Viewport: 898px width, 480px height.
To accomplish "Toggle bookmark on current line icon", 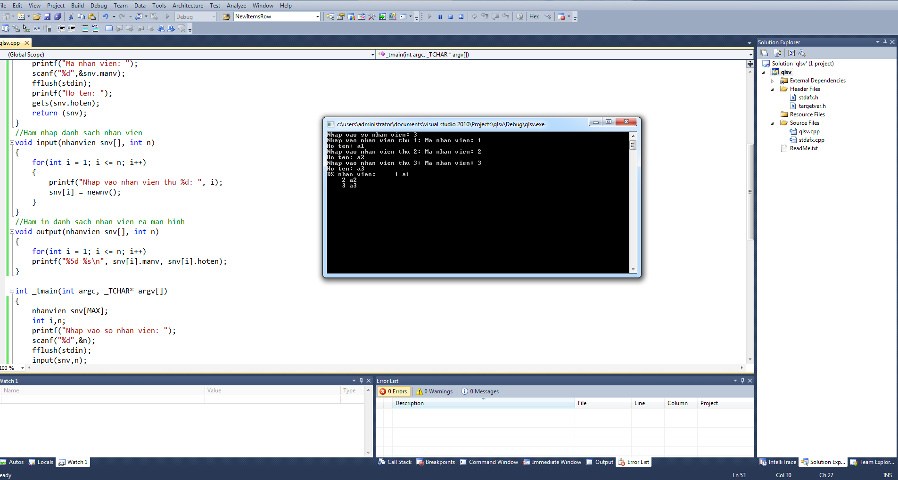I will 109,29.
